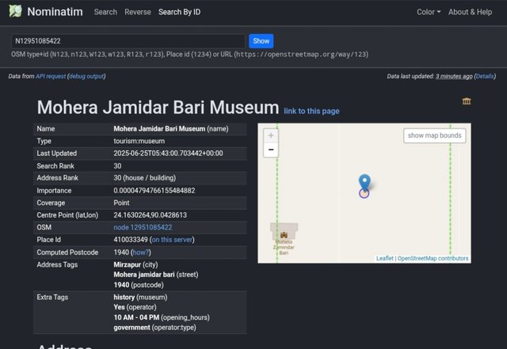Open About & Help page
Screen dimensions: 507x349
click(470, 12)
